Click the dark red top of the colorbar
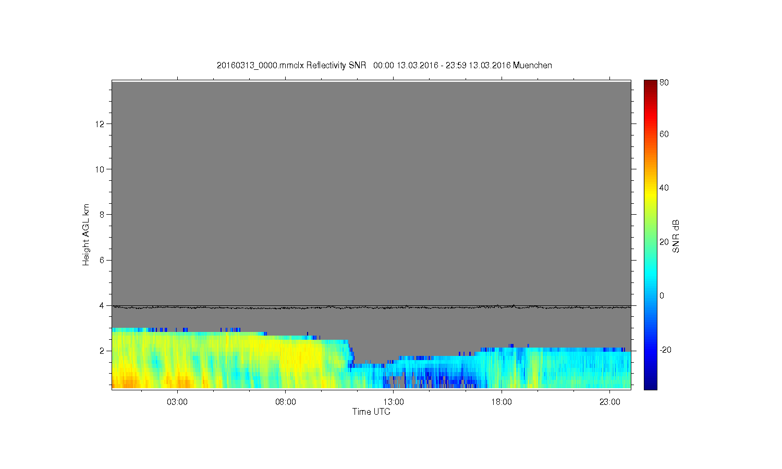Viewport: 782px width, 469px height. (x=650, y=84)
